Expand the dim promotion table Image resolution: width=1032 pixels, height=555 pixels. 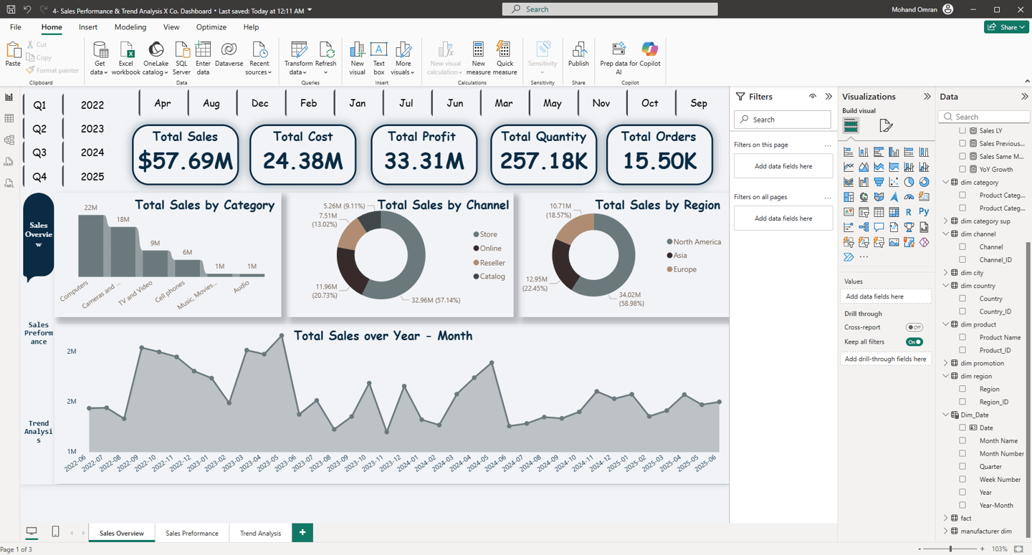tap(946, 363)
